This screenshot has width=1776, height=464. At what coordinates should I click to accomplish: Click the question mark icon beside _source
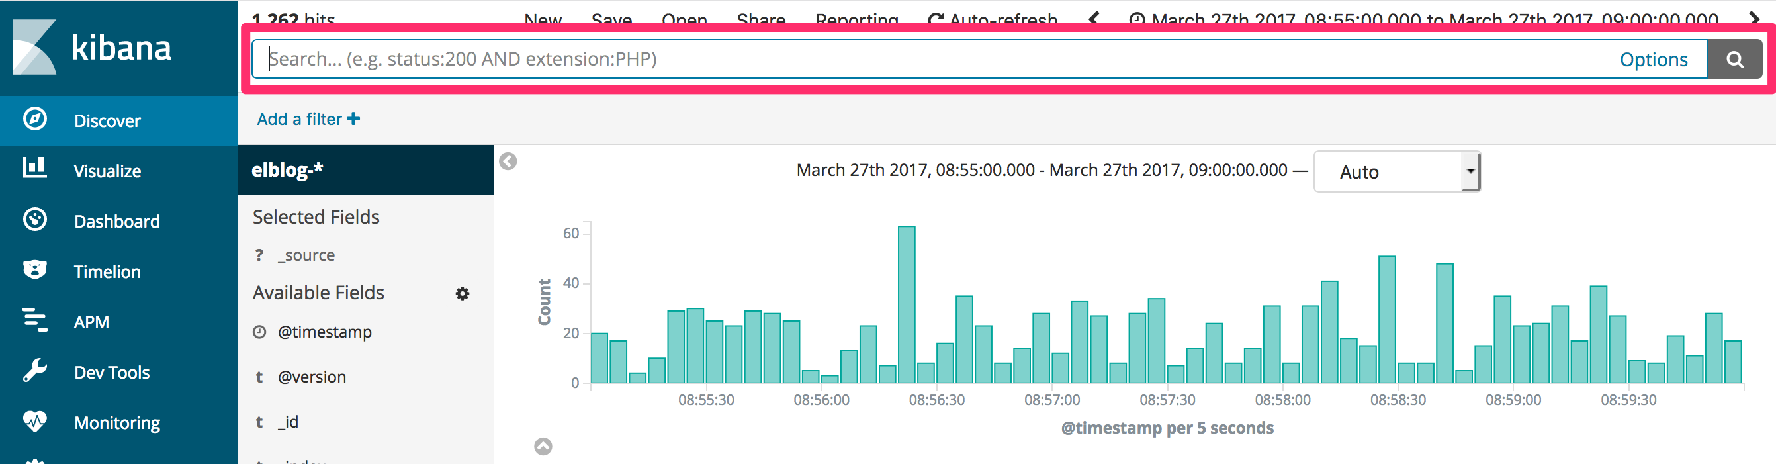[259, 255]
